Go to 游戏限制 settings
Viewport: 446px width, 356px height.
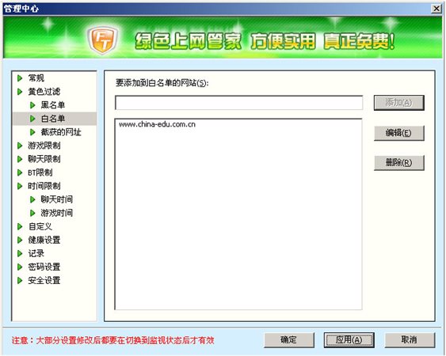(x=44, y=146)
